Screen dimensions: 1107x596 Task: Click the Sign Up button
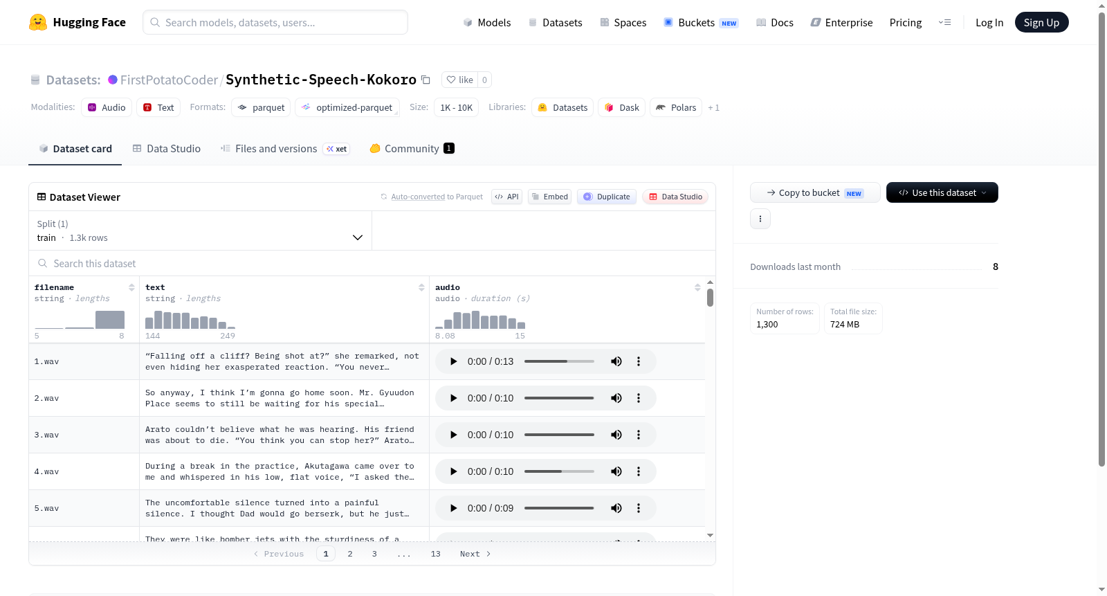pos(1042,22)
